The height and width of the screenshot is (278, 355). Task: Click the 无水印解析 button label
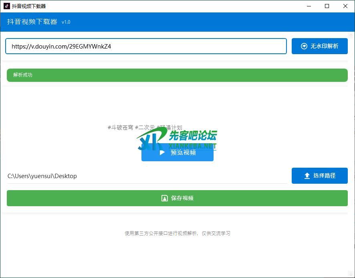coord(324,46)
